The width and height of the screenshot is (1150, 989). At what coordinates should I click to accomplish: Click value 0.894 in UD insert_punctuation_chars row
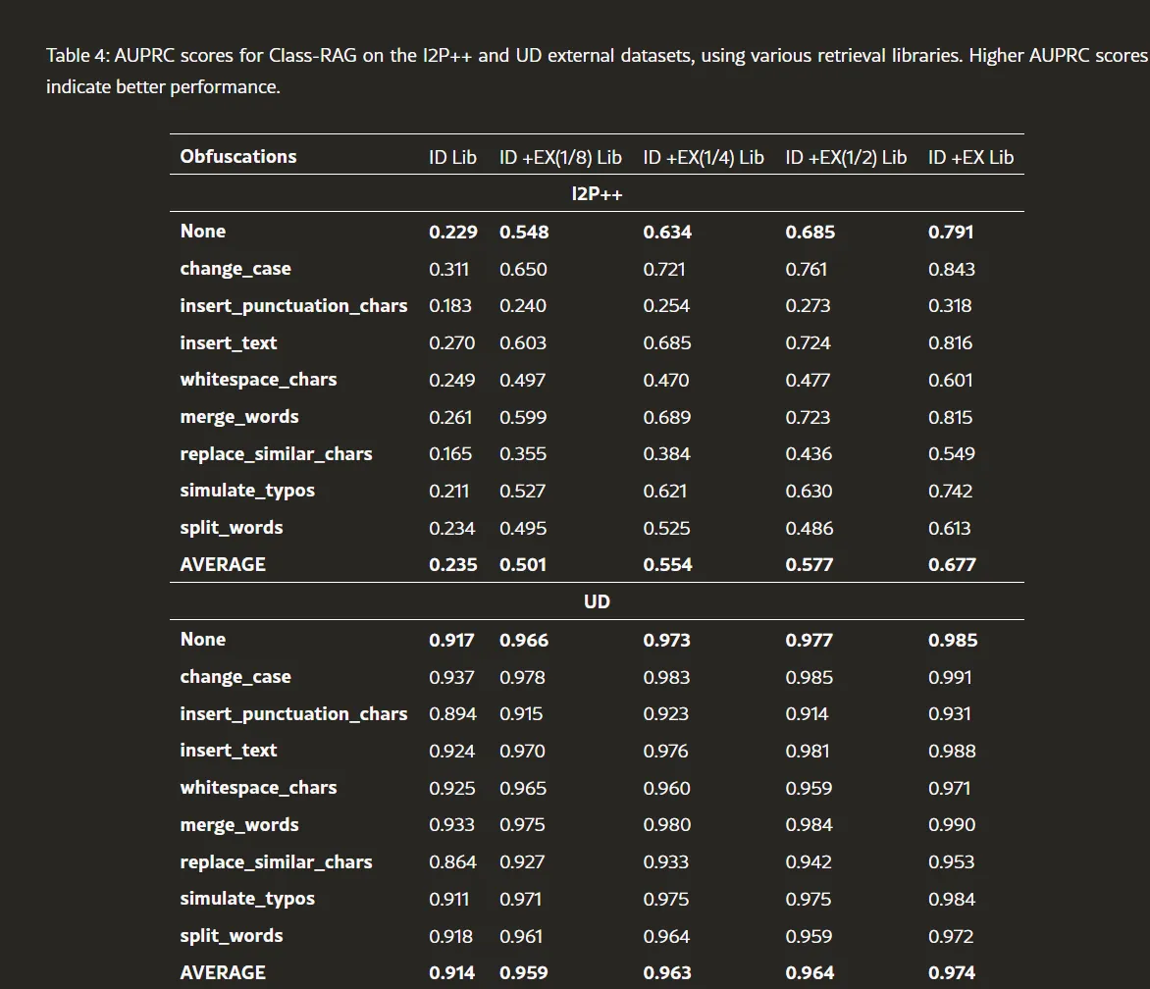[x=452, y=714]
